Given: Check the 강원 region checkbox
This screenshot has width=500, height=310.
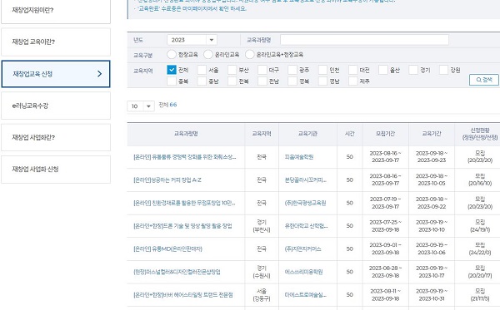Looking at the screenshot, I should click(x=443, y=70).
